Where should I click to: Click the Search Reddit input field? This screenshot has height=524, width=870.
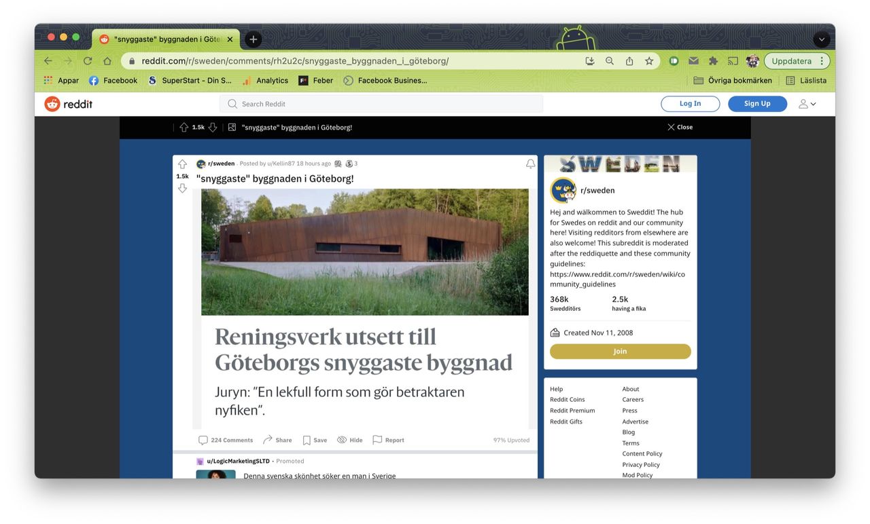pyautogui.click(x=380, y=103)
